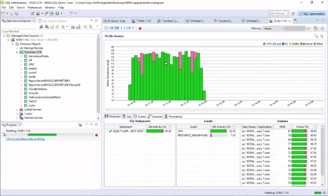Open the Events DB Activity (%) column dropdown
The height and width of the screenshot is (196, 328).
point(234,127)
